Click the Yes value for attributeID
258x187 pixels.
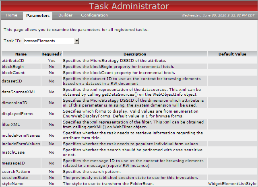click(x=52, y=61)
